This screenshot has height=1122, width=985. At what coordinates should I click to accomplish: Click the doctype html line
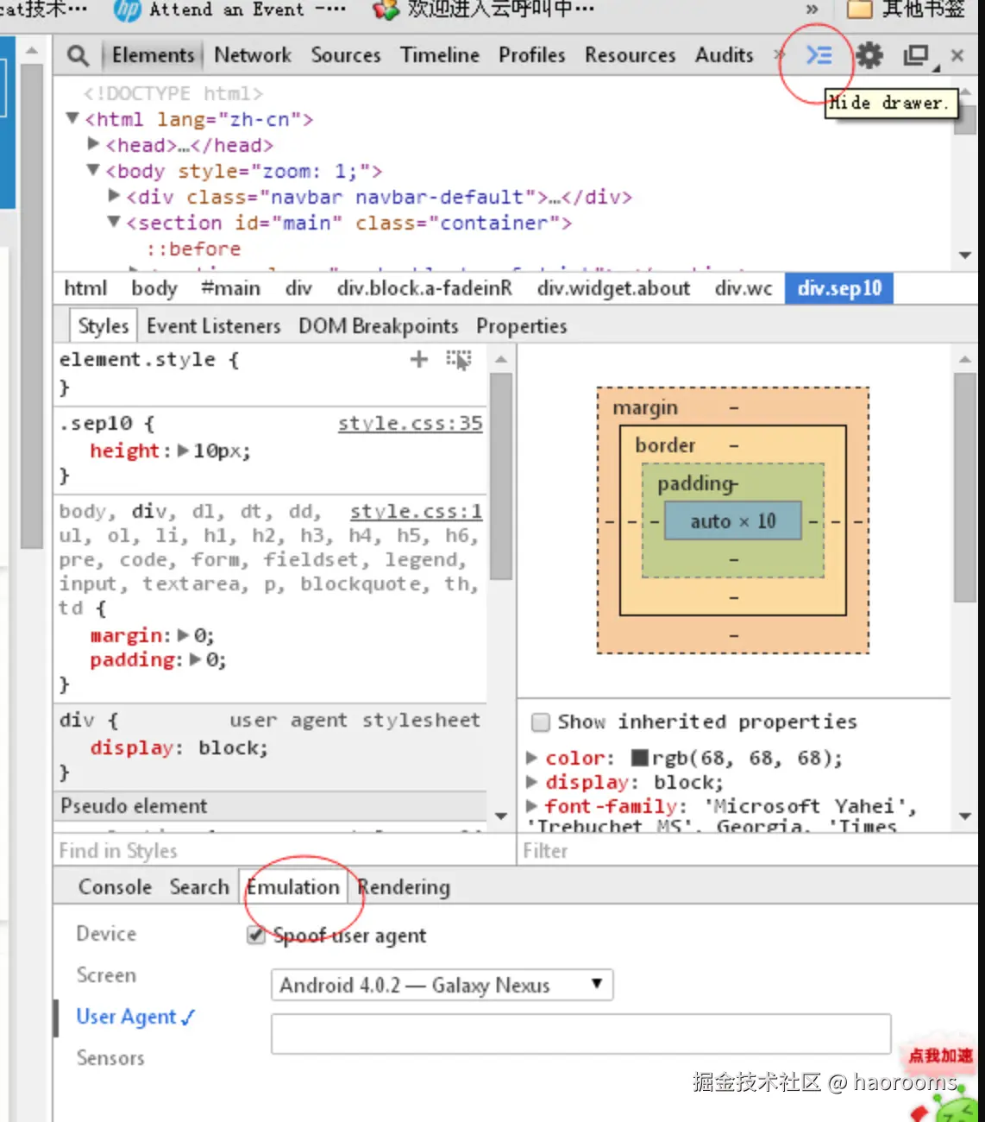173,93
